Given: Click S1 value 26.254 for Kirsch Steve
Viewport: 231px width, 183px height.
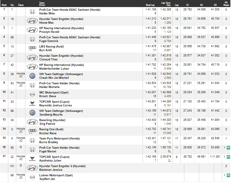Looking at the screenshot, I should (187, 92).
